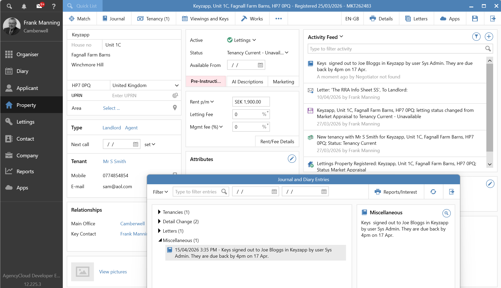This screenshot has height=288, width=501.
Task: Toggle the Active green check status
Action: tap(230, 40)
